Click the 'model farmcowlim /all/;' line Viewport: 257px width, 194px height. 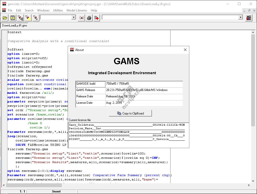[31, 93]
